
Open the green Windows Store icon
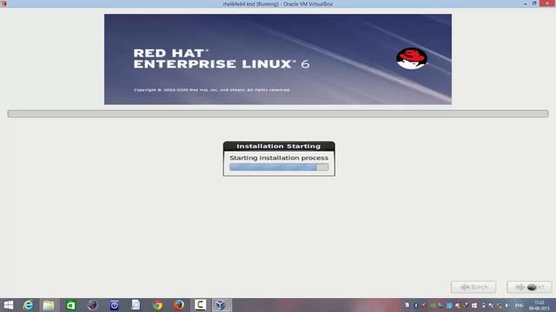point(71,305)
